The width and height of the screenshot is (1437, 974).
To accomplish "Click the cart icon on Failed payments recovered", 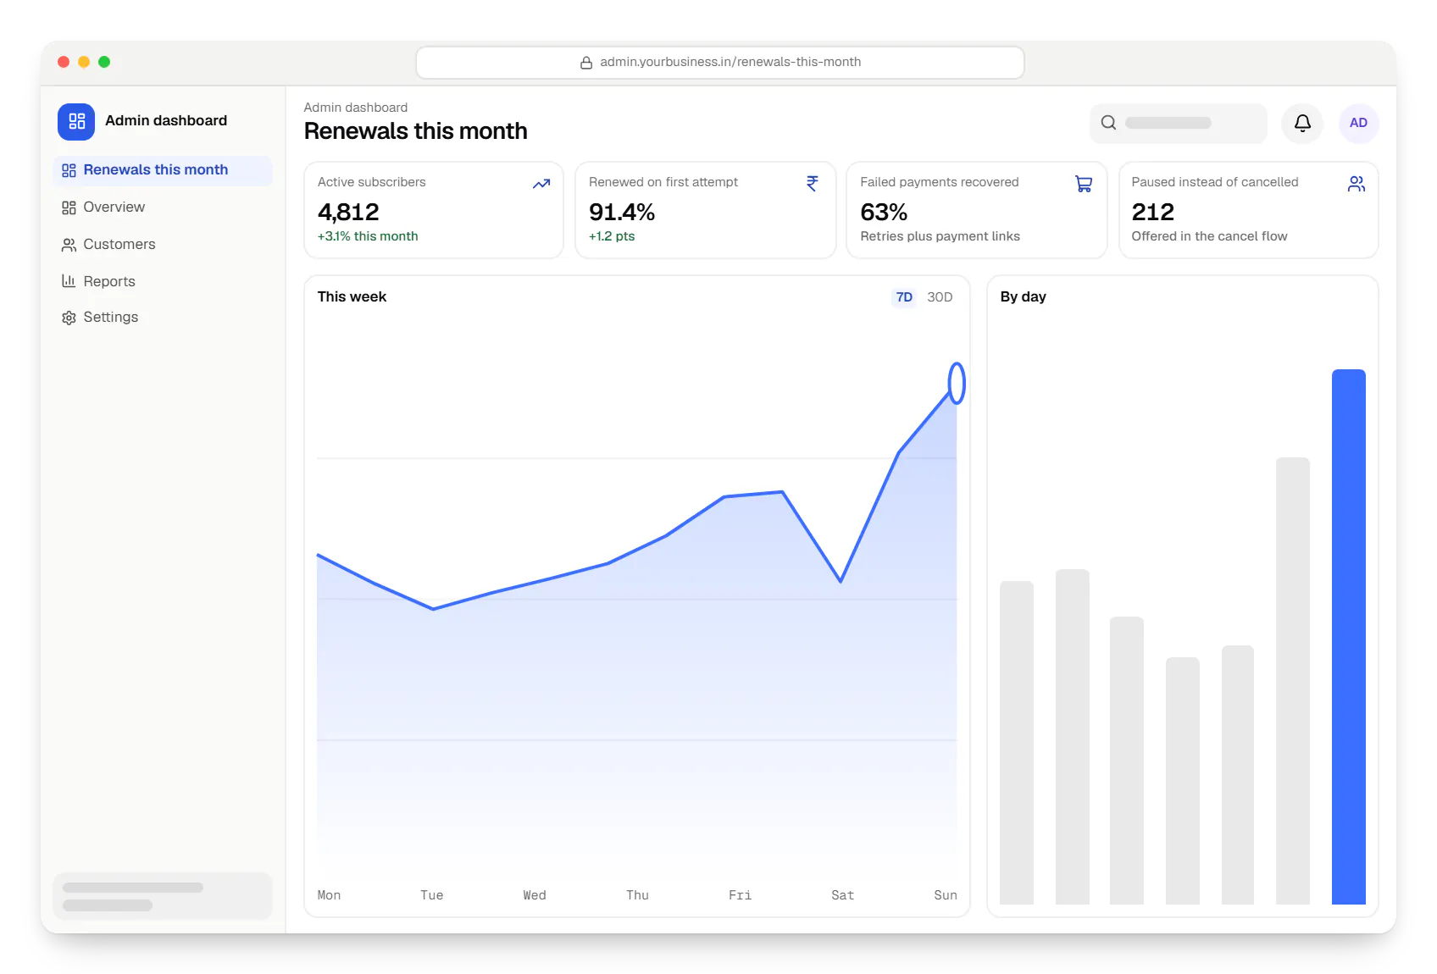I will click(x=1084, y=184).
